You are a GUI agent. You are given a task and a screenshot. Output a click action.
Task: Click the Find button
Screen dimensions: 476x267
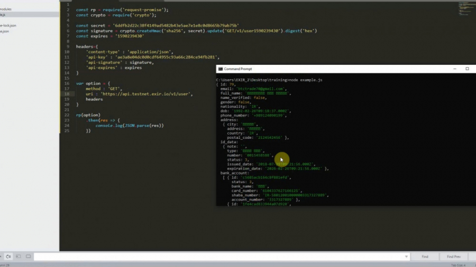[x=425, y=256]
